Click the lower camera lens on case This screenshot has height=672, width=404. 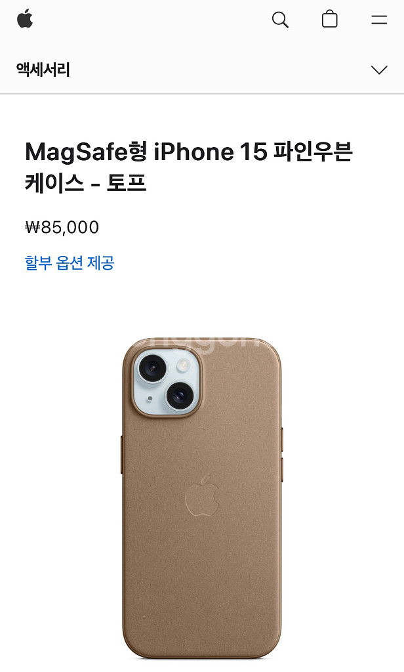point(178,394)
